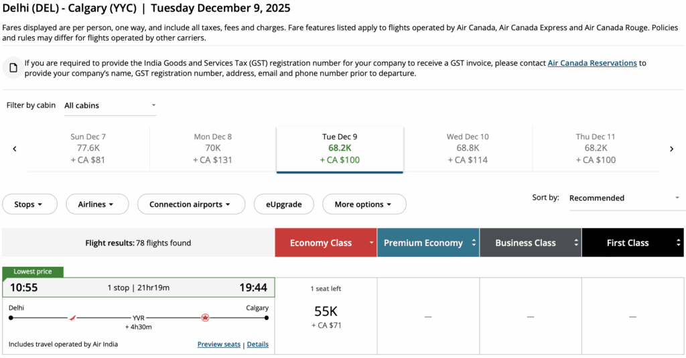This screenshot has height=358, width=686.
Task: Select the 55K Economy fare cell
Action: [326, 316]
